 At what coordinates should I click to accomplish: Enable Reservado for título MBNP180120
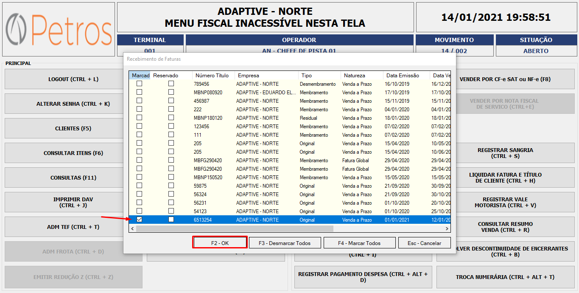[x=171, y=118]
